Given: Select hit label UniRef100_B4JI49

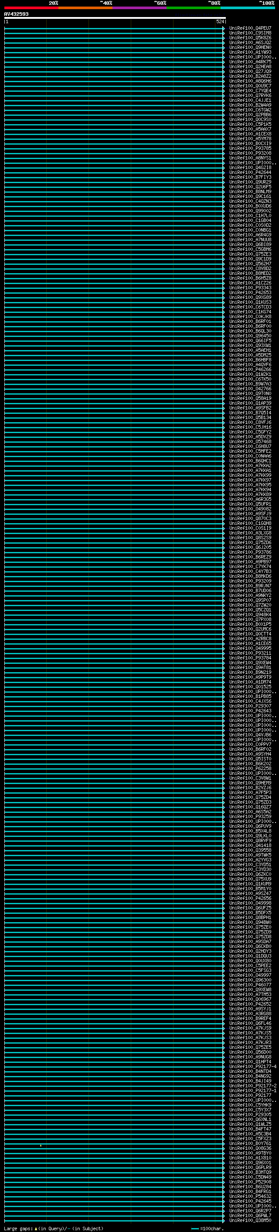Looking at the screenshot, I should pos(250,1081).
